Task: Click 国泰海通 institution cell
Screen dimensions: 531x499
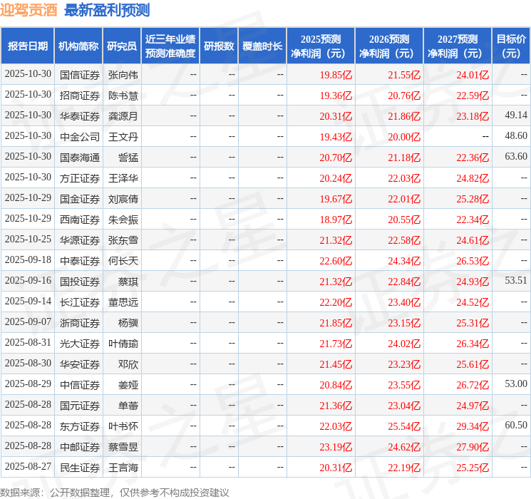Action: [x=80, y=158]
